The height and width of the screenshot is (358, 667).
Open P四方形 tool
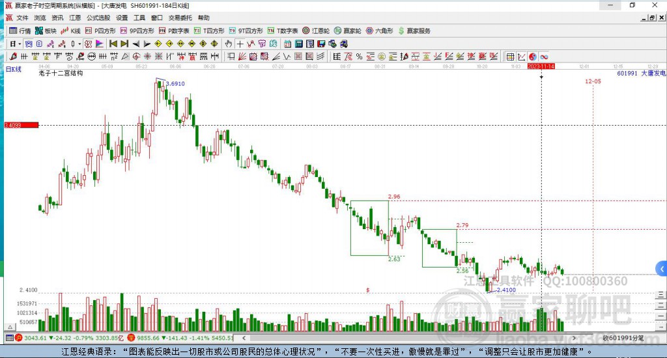pos(100,31)
